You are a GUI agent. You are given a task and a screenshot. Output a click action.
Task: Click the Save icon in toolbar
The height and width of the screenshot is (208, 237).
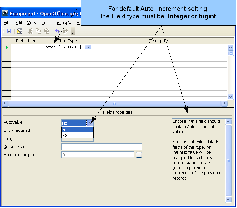pyautogui.click(x=9, y=31)
